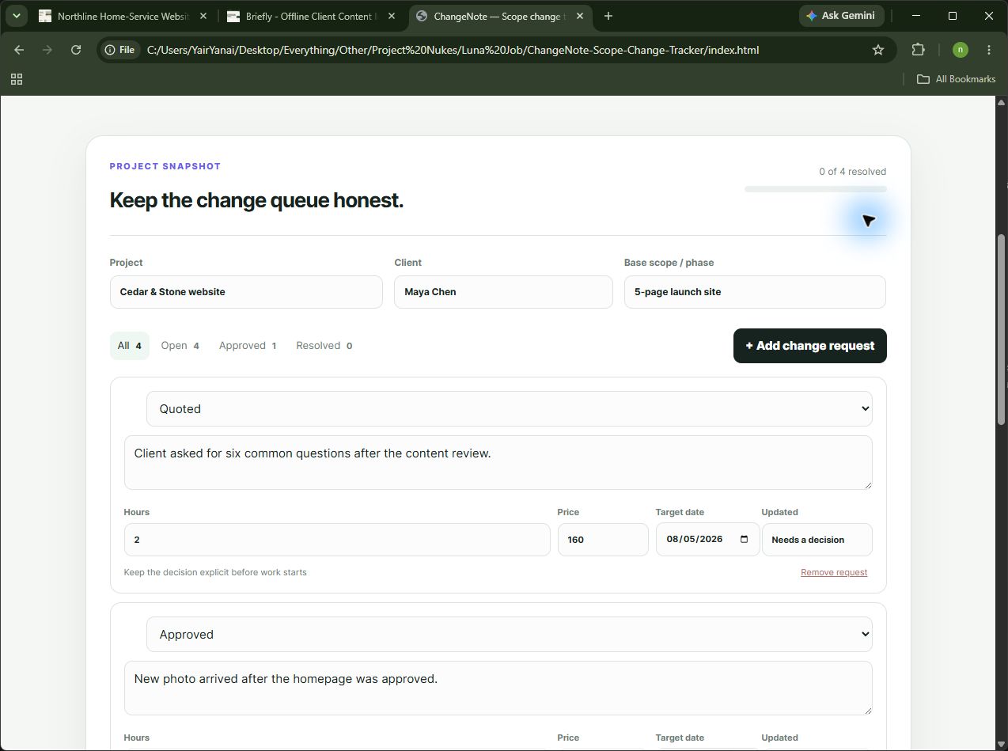Close the Northline Home-Service tab

tap(203, 16)
